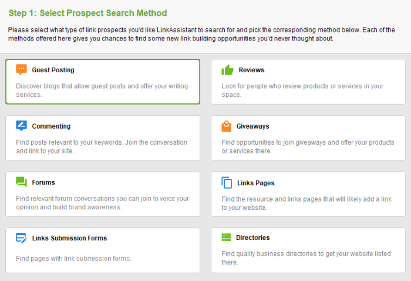
Task: Pick the Links Pages method title
Action: (256, 183)
